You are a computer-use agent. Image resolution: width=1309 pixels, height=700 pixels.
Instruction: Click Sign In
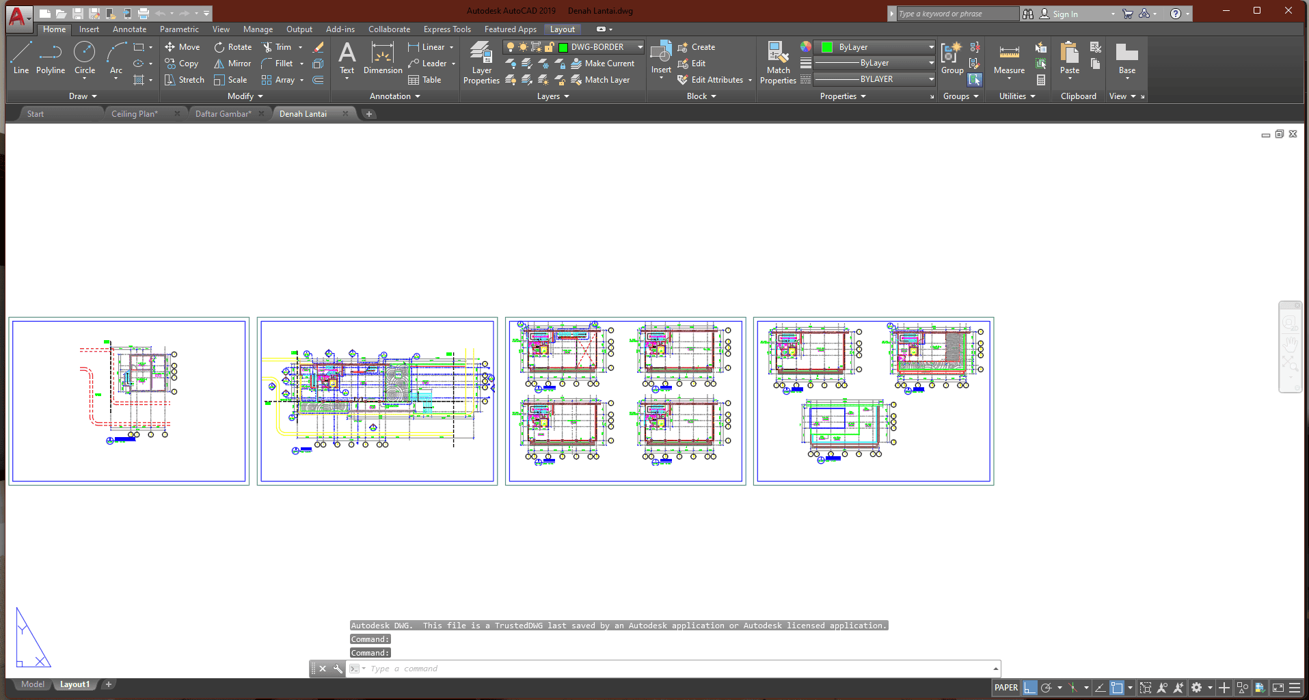(x=1065, y=14)
